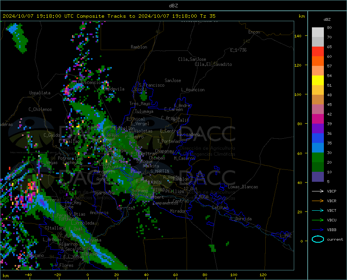Click the 'V_Flores' map label
The width and height of the screenshot is (347, 280).
(x=64, y=265)
